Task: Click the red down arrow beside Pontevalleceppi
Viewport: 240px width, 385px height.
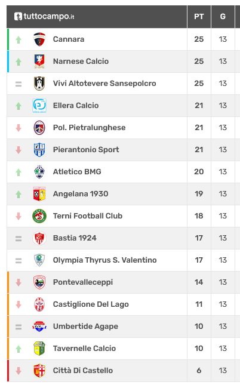Action: point(19,282)
